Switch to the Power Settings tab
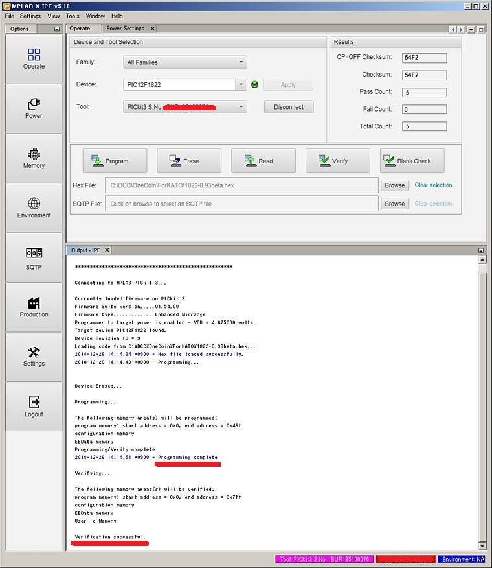The image size is (492, 568). [125, 29]
